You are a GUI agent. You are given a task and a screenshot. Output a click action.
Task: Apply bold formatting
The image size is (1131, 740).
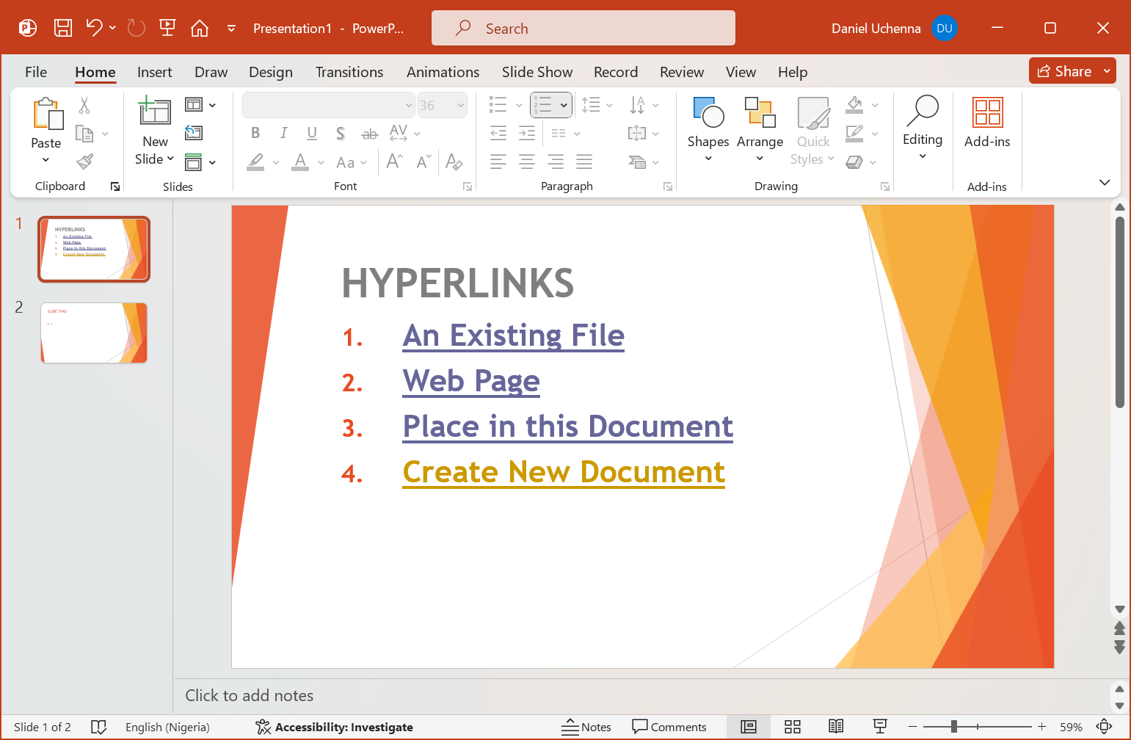point(255,133)
